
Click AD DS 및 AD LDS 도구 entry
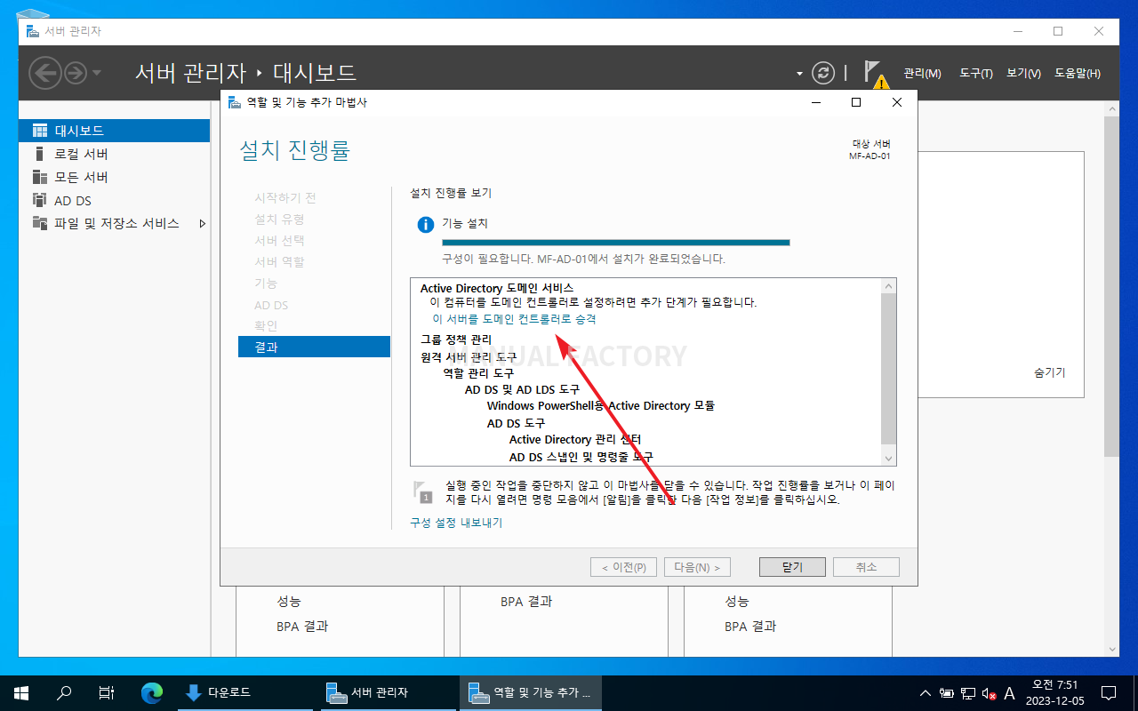(x=522, y=389)
